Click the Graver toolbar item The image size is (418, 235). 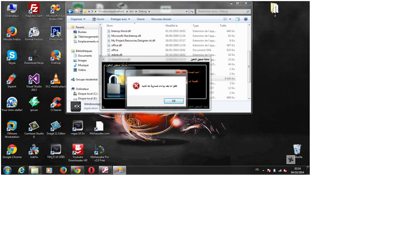(140, 19)
